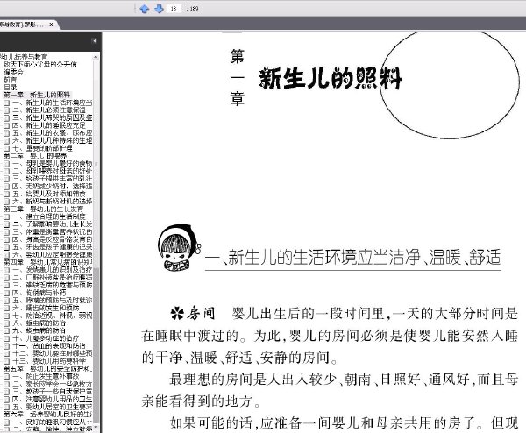Open bookmark 四、新生儿的睡眠应充足
Image resolution: width=526 pixels, height=433 pixels.
[49, 125]
